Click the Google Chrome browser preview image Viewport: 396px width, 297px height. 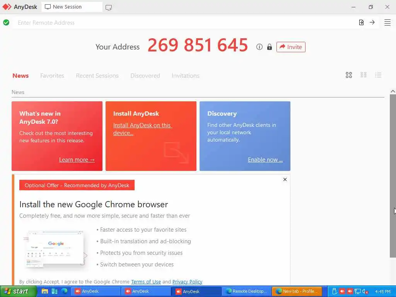pos(56,249)
